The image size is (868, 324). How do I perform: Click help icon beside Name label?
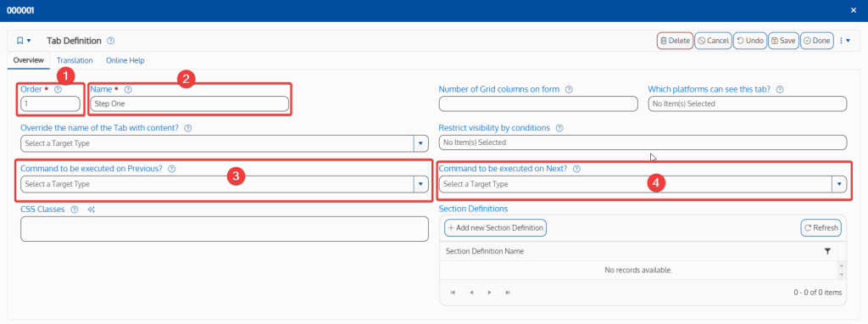point(128,89)
